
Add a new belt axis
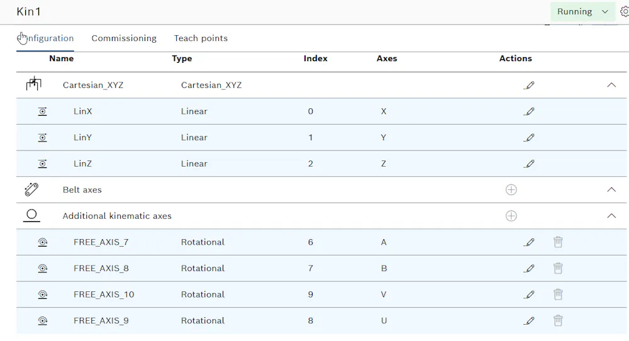click(511, 190)
